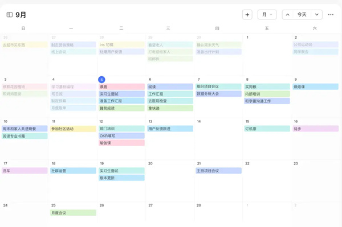Open the faded ins 初稿 event
Viewport: 342px width, 227px height.
coord(121,44)
